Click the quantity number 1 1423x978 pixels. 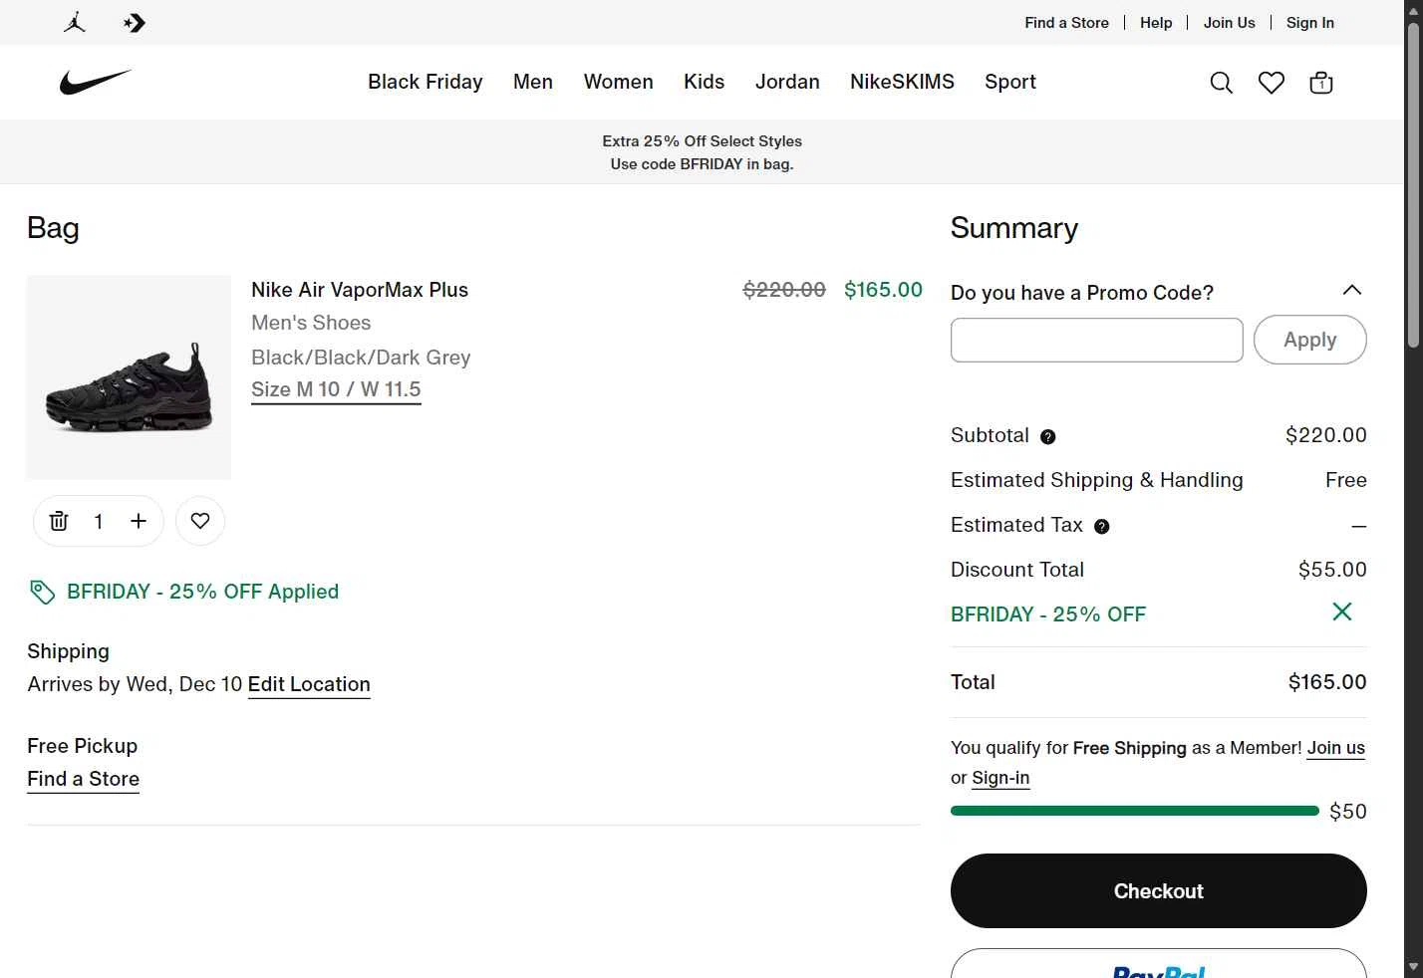(99, 521)
